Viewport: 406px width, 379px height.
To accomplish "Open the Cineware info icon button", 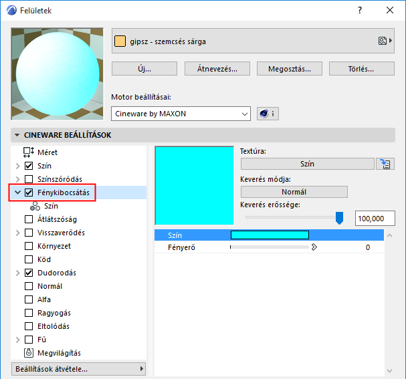I will [x=268, y=114].
